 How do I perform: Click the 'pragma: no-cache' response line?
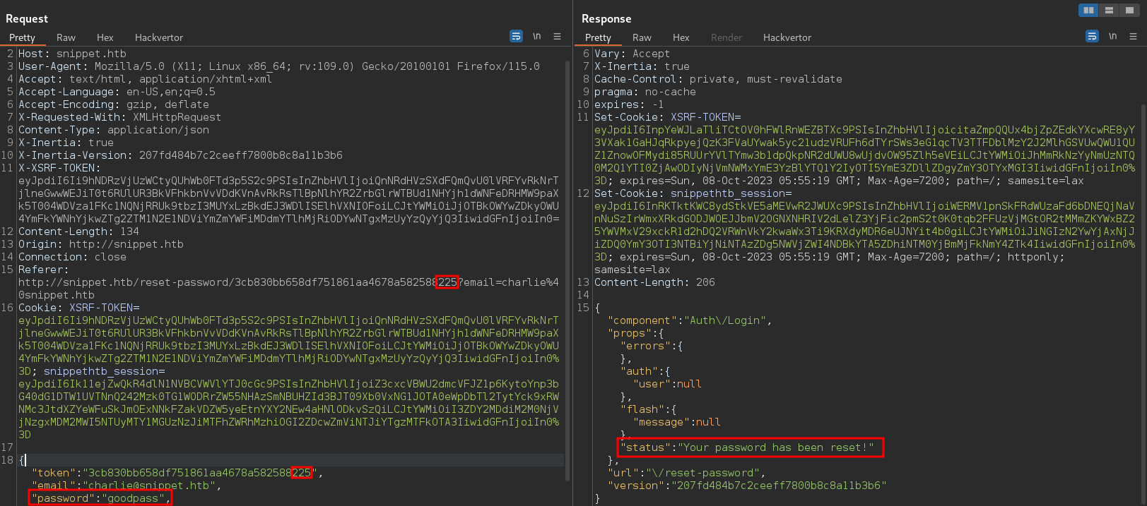click(x=645, y=92)
